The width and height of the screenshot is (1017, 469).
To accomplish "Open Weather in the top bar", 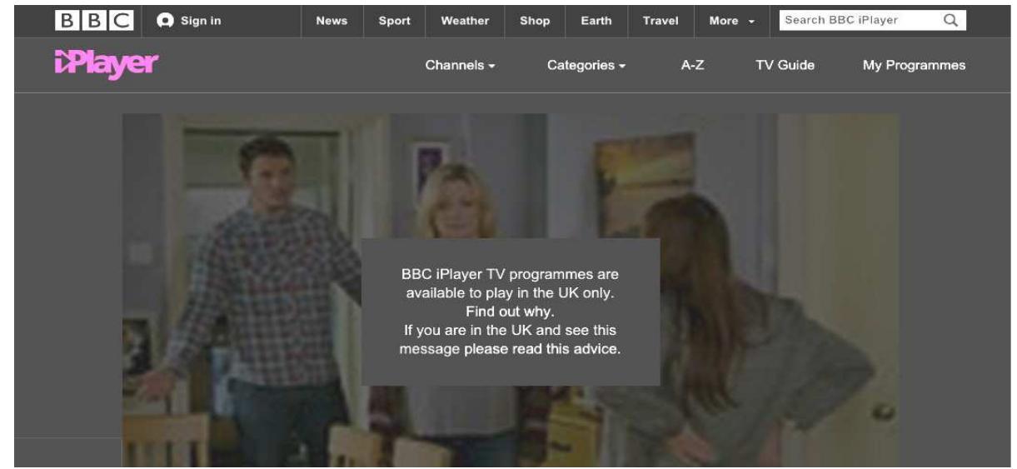I will [x=465, y=21].
